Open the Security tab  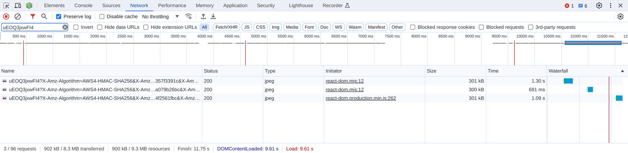click(x=266, y=6)
